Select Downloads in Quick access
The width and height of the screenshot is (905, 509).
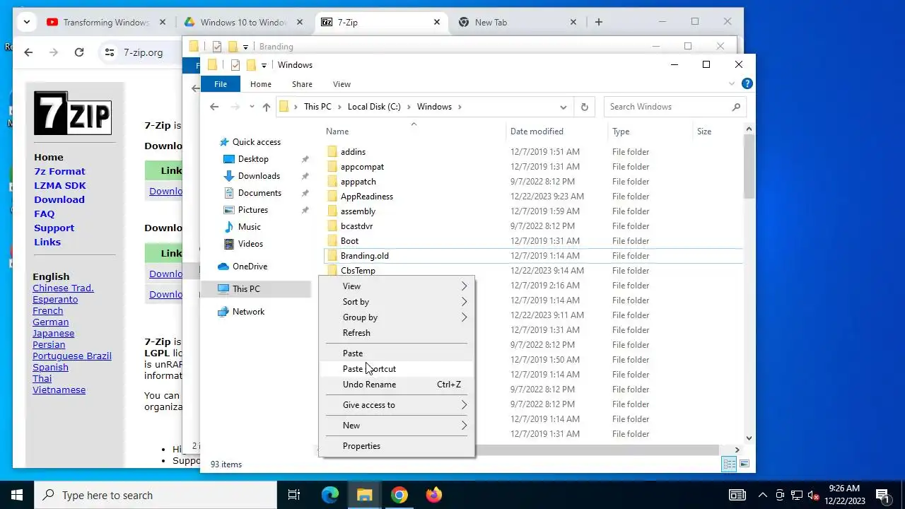click(259, 176)
